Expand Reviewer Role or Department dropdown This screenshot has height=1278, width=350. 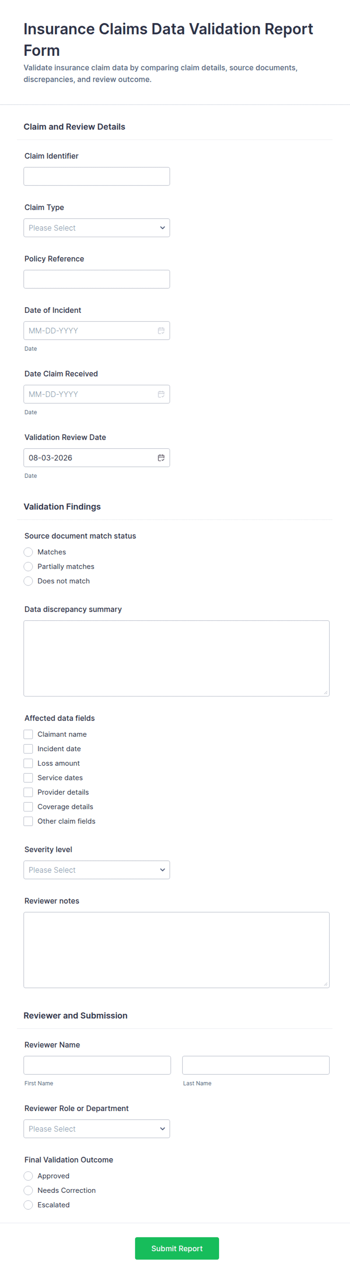tap(97, 1129)
